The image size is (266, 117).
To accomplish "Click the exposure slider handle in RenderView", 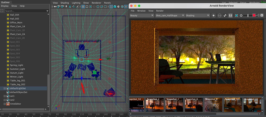I will (248, 15).
